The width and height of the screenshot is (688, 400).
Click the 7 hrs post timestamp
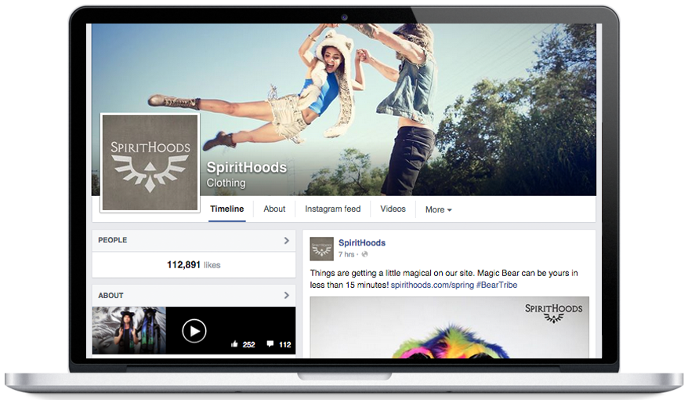[346, 255]
